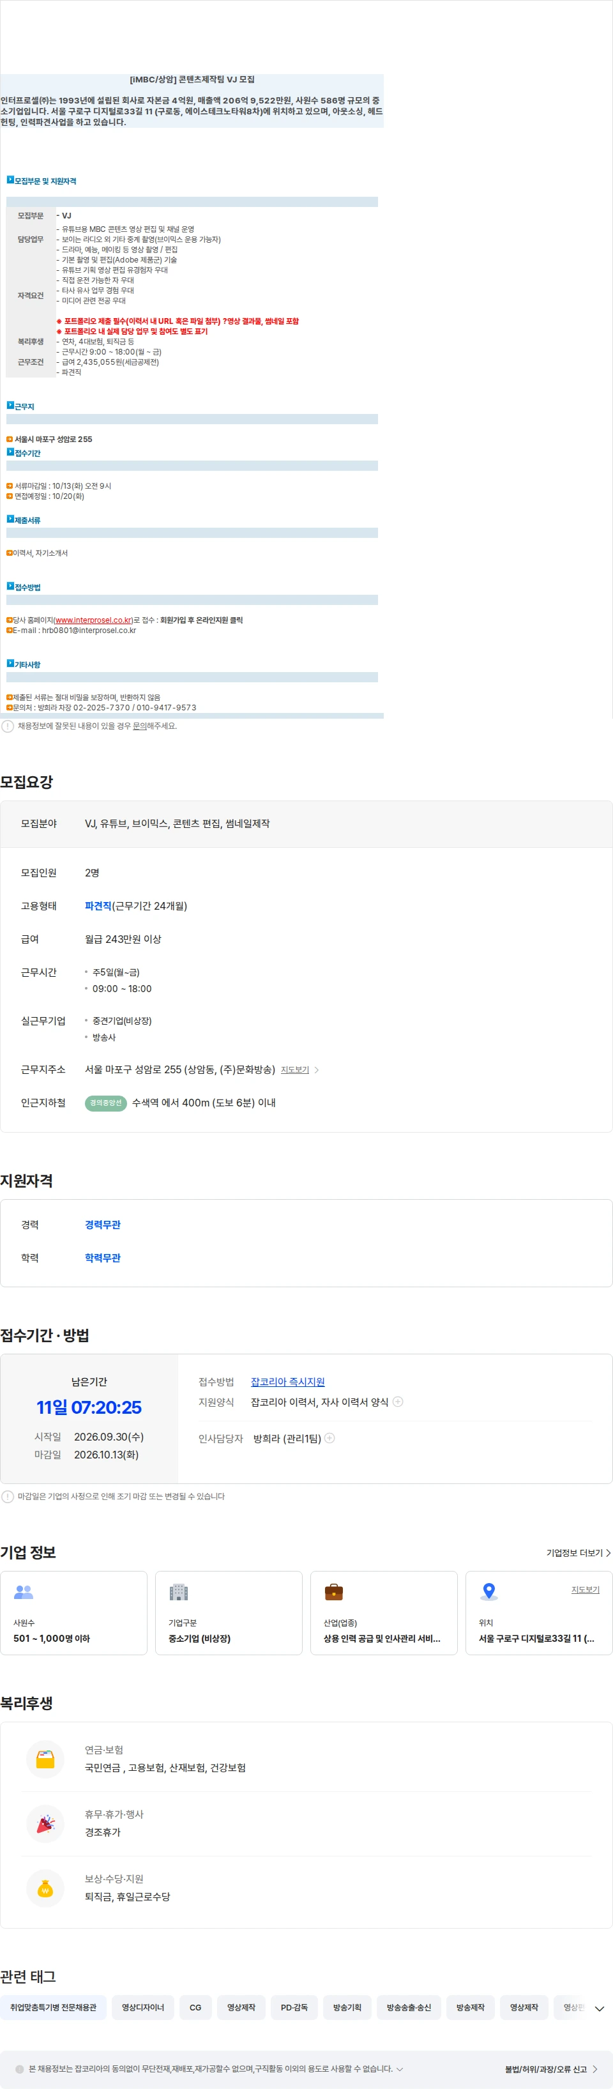Click the deadline notice info icon
613x2089 pixels.
pos(7,1496)
